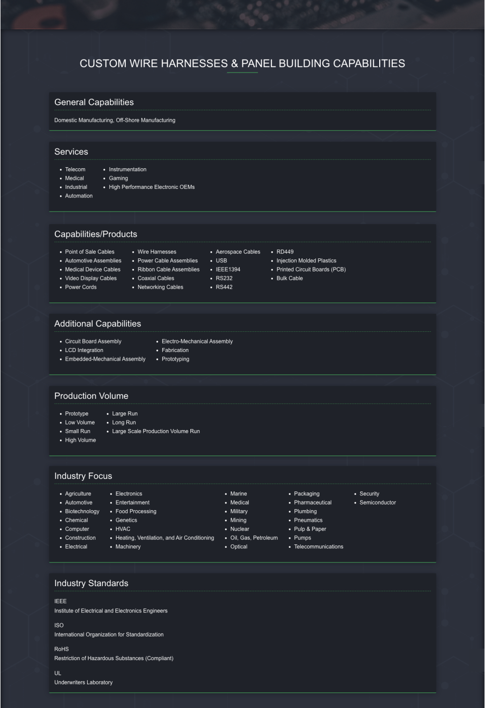Screen dimensions: 485x708
Task: Click the Injection Molded Plastics item
Action: [306, 261]
